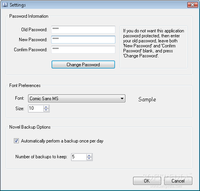Click the Sample font preview text

pos(147,99)
